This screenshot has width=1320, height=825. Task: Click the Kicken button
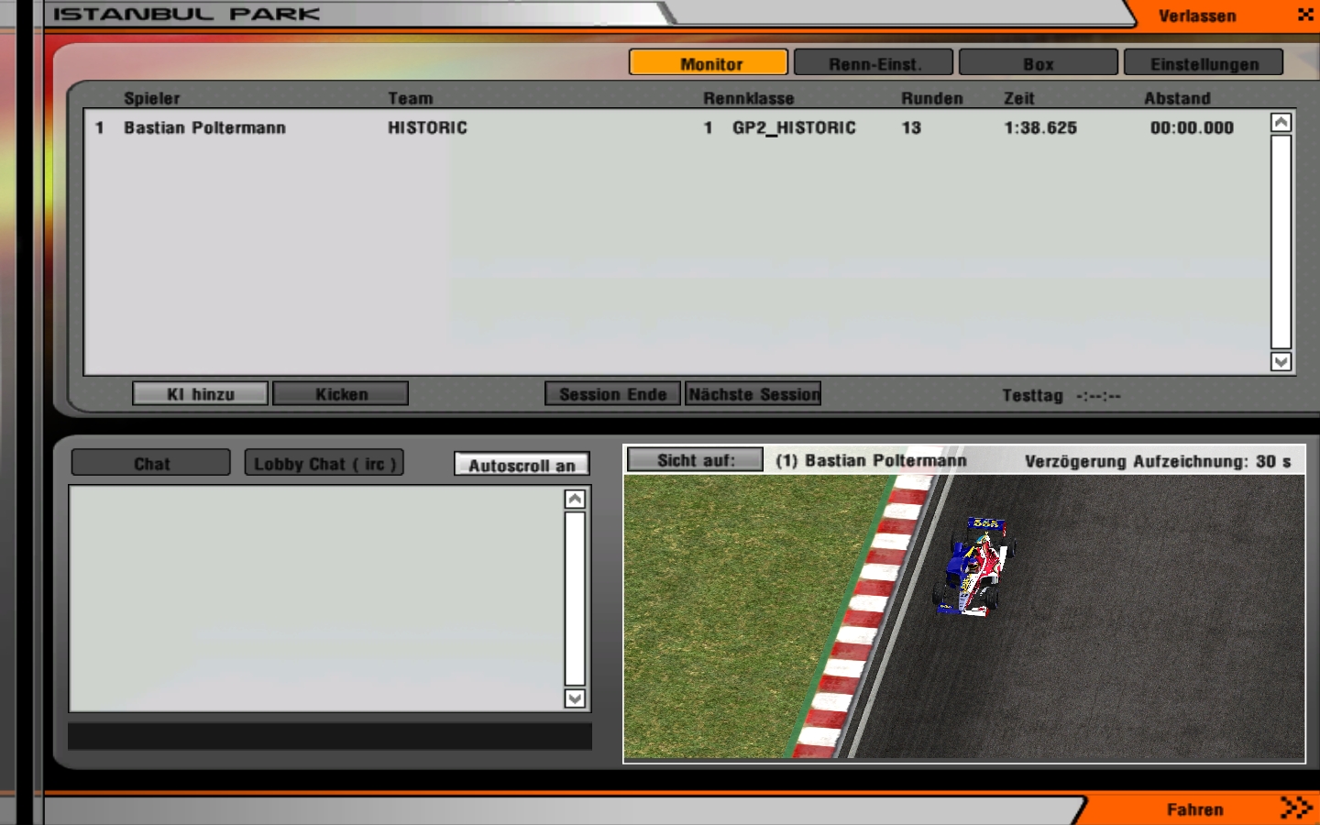click(341, 394)
